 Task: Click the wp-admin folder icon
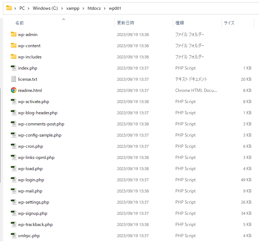pyautogui.click(x=14, y=35)
